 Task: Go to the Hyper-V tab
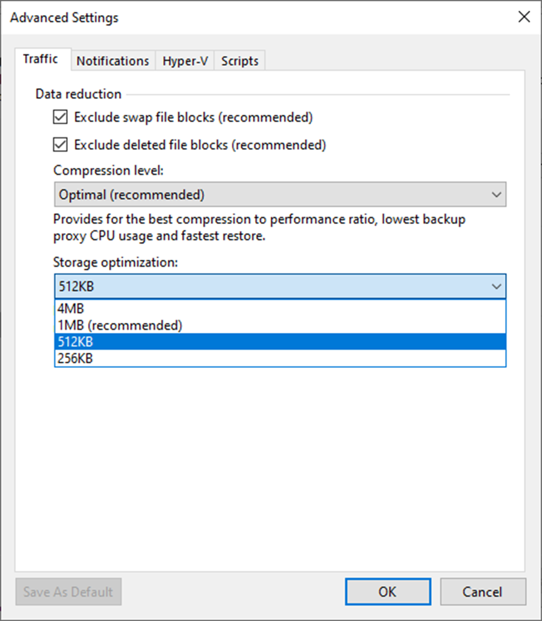185,61
